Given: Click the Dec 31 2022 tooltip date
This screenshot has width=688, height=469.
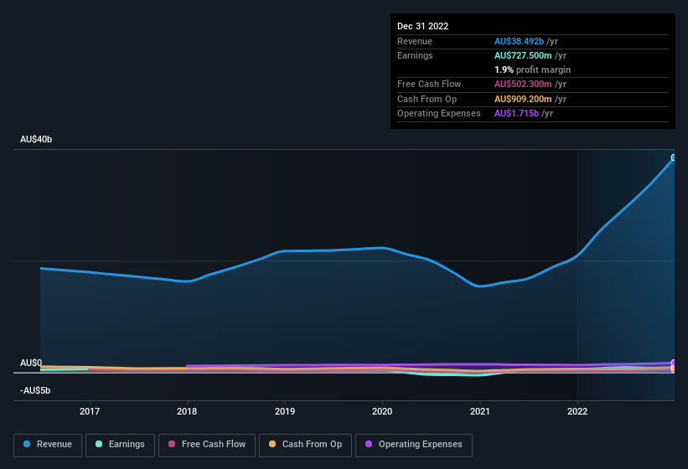Looking at the screenshot, I should 422,26.
